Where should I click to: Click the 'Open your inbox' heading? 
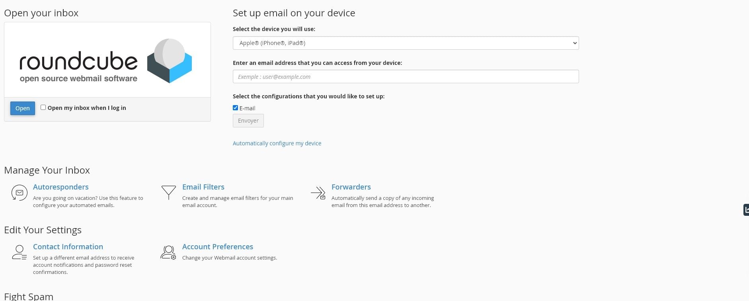41,13
